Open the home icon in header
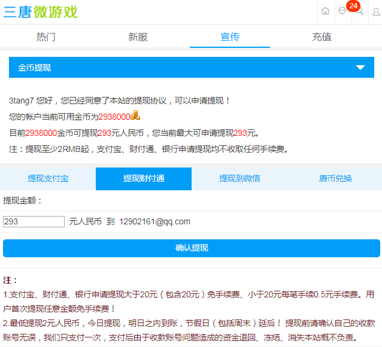 (x=325, y=11)
